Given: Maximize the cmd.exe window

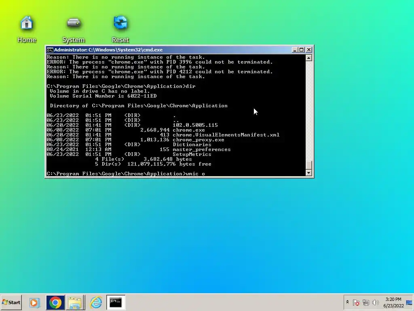Looking at the screenshot, I should (302, 50).
